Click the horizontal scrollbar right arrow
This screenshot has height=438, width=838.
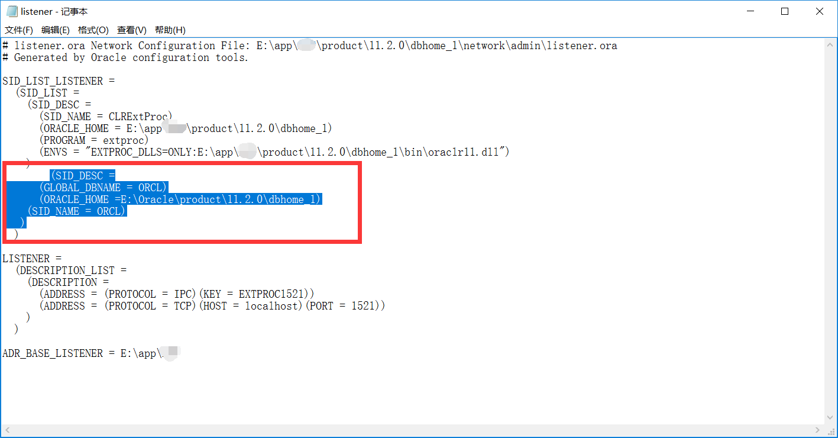click(x=818, y=430)
